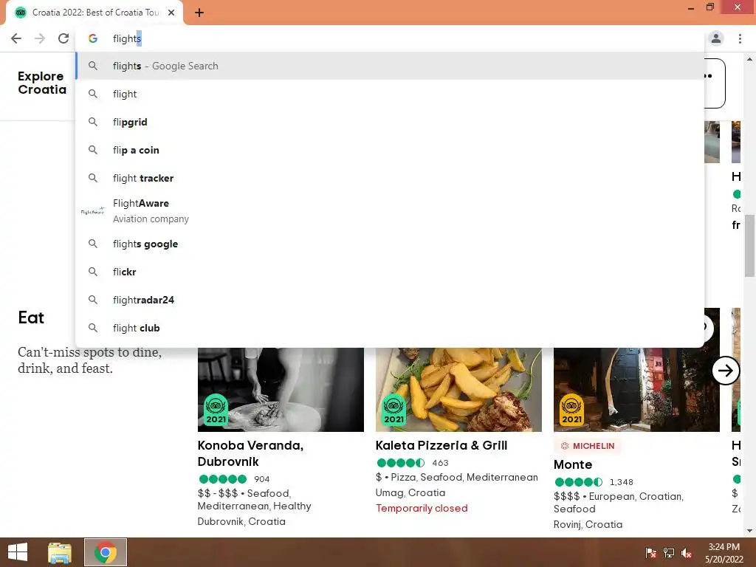Open Kaleta Pizzeria & Grill photo

[x=458, y=390]
